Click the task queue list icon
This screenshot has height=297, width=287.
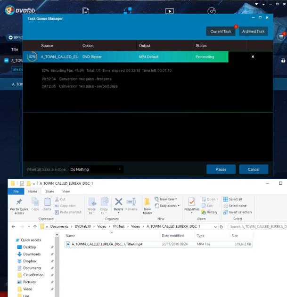[281, 36]
